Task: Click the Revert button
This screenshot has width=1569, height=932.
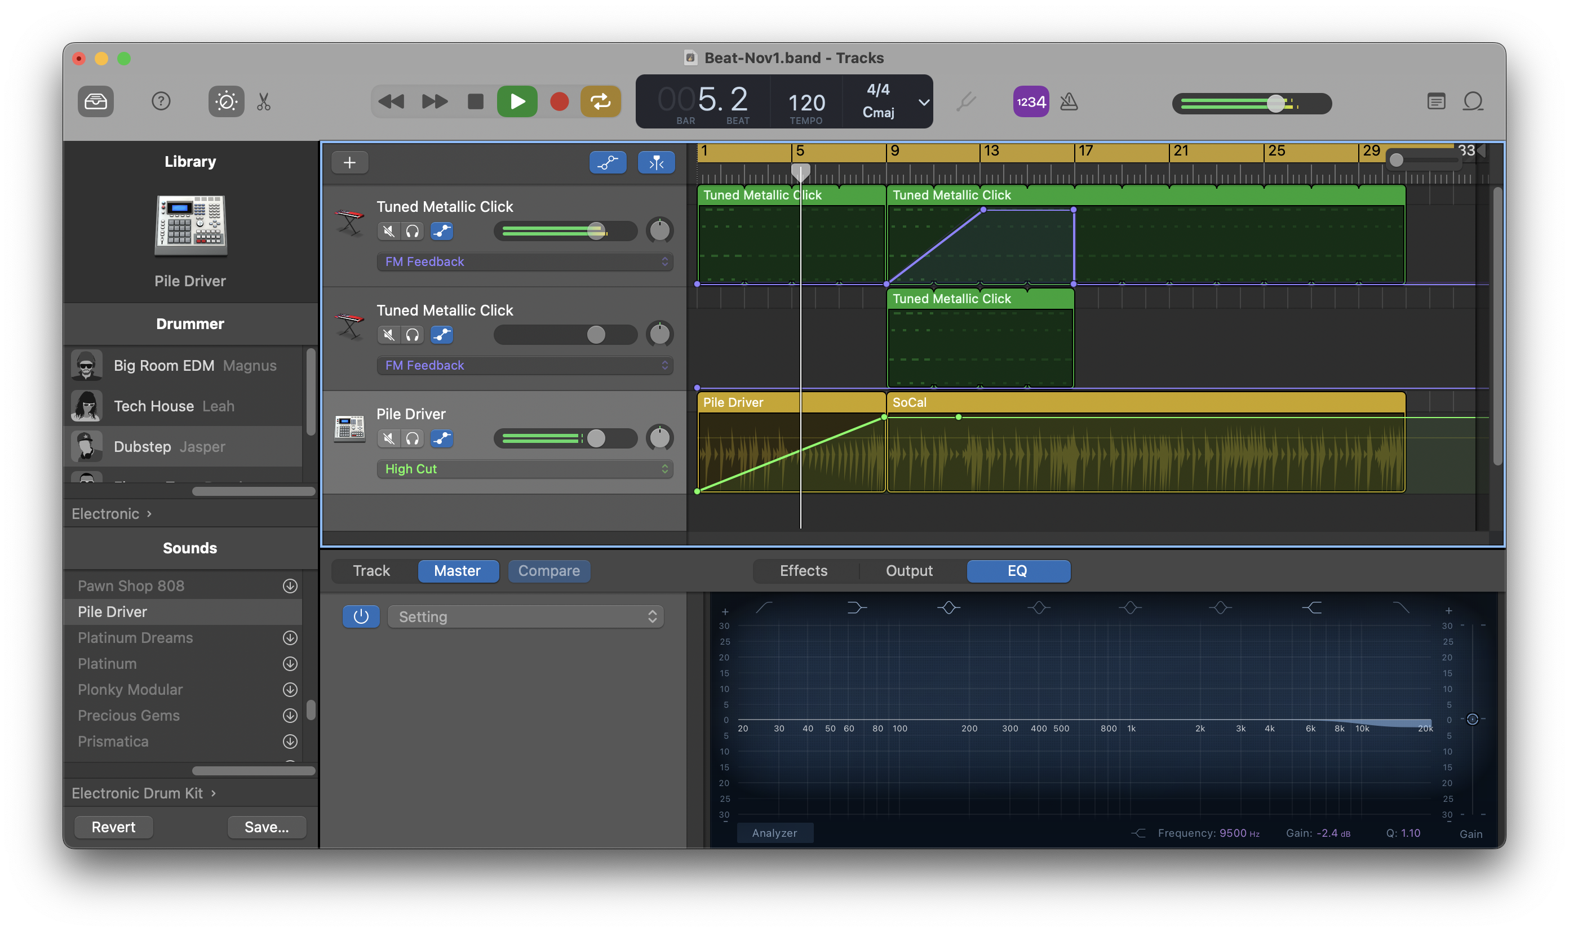Action: point(113,827)
